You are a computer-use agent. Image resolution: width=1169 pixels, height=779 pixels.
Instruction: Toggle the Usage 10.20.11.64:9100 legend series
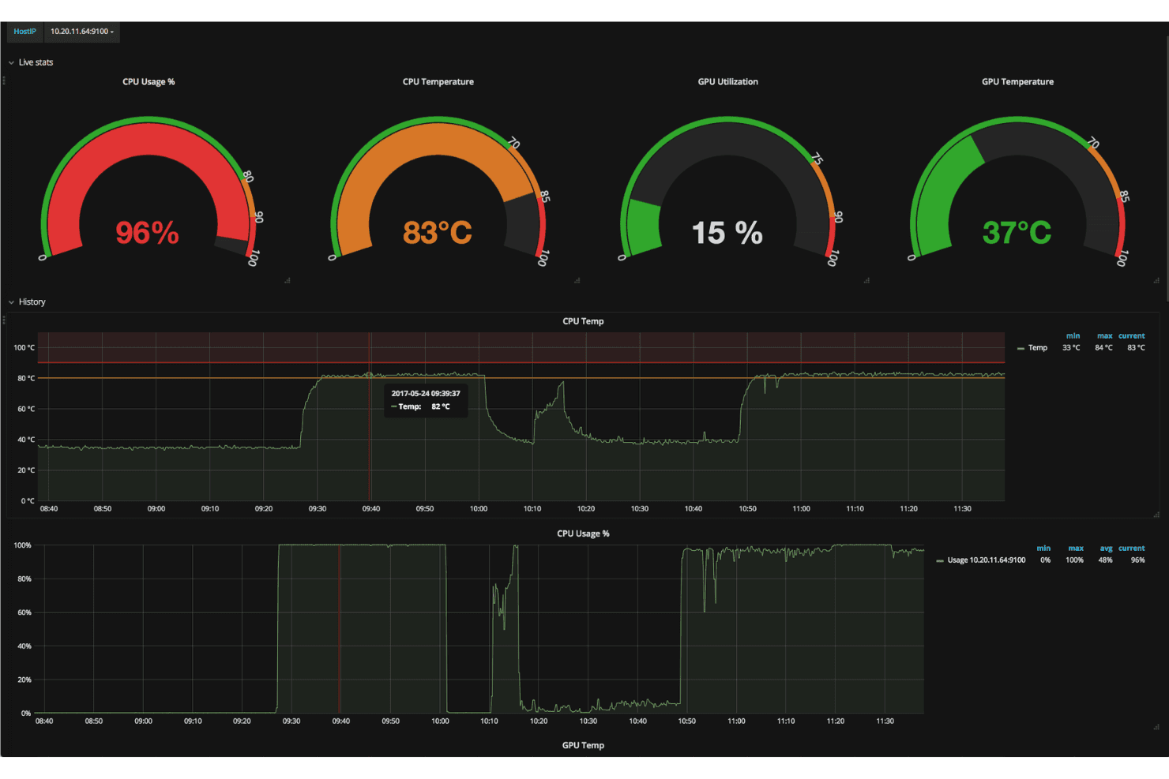tap(987, 560)
